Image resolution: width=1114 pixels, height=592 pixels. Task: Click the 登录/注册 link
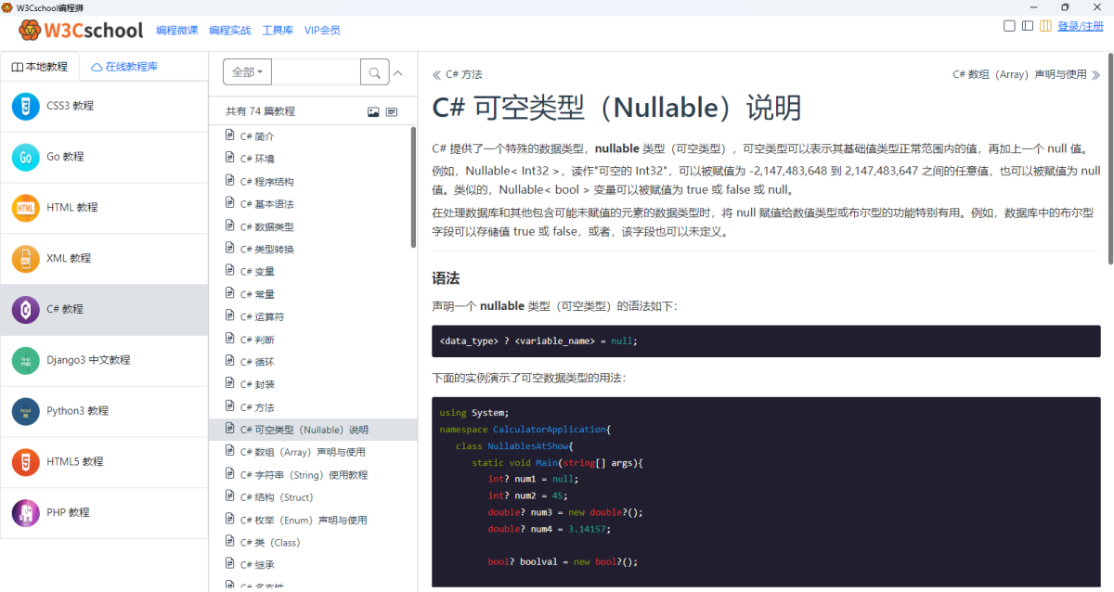pos(1081,26)
